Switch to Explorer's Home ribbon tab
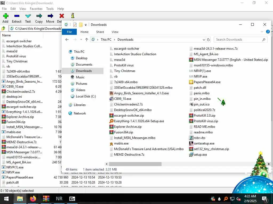The height and width of the screenshot is (204, 273). 85,32
